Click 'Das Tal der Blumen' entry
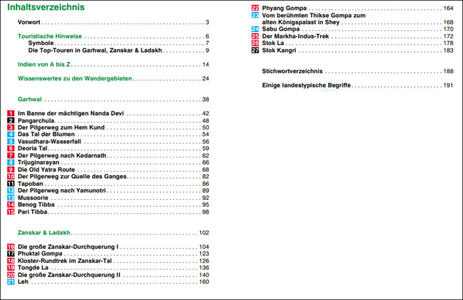The width and height of the screenshot is (463, 300). pos(46,134)
